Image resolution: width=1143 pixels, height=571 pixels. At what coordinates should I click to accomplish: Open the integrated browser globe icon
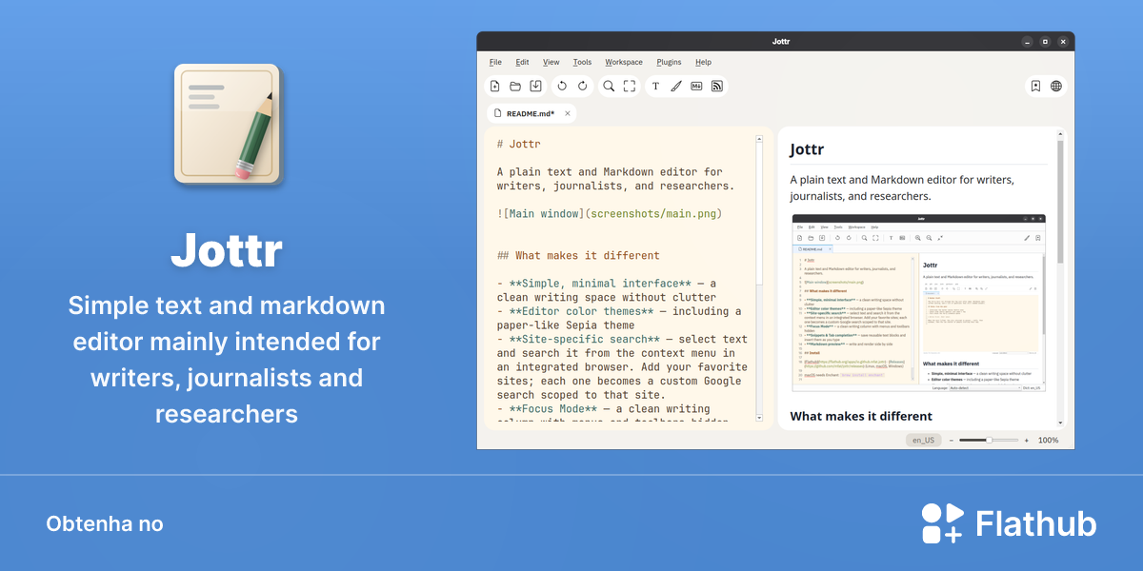coord(1056,86)
